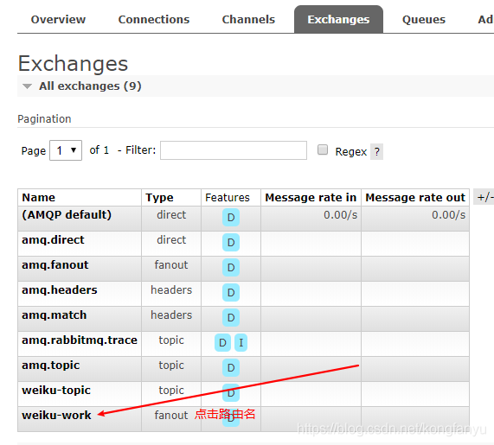Open the Page number dropdown
This screenshot has width=494, height=445.
pyautogui.click(x=66, y=150)
